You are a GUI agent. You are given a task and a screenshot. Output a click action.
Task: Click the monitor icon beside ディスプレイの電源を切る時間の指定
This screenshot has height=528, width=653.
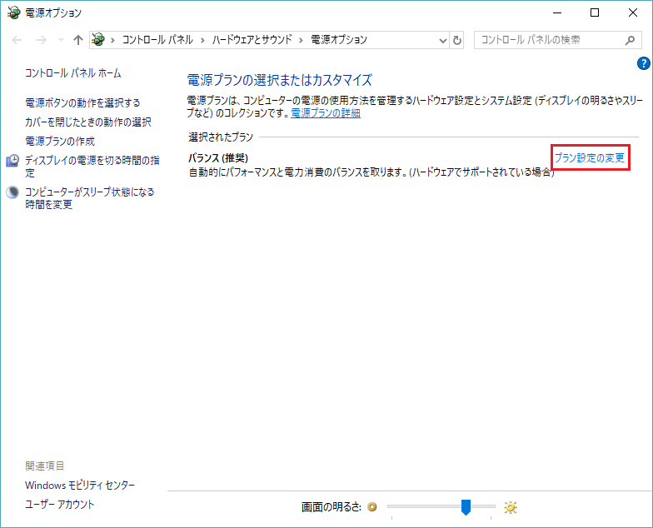[x=12, y=160]
